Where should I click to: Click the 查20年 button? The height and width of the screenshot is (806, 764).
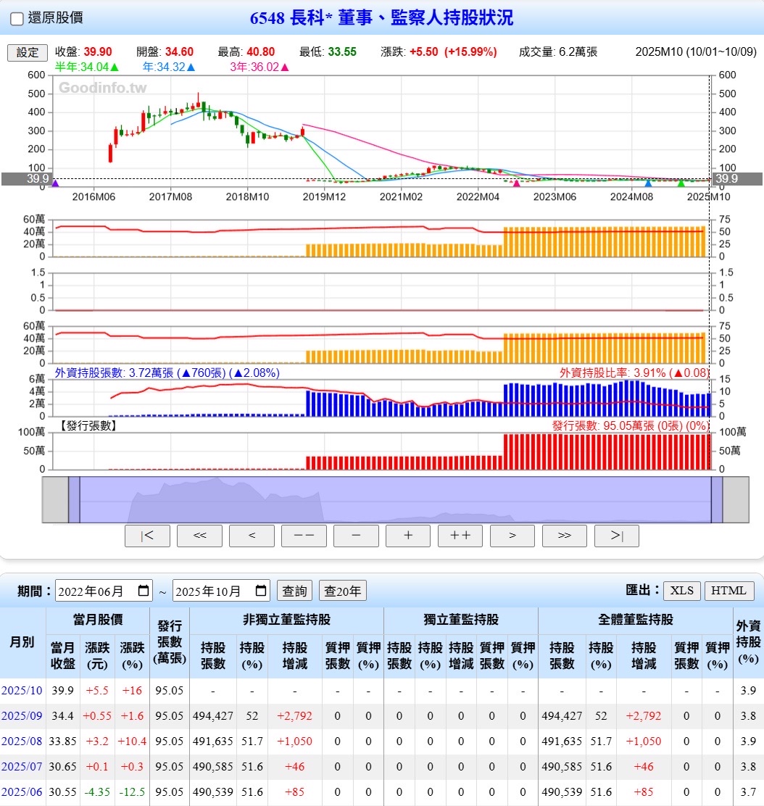(343, 591)
